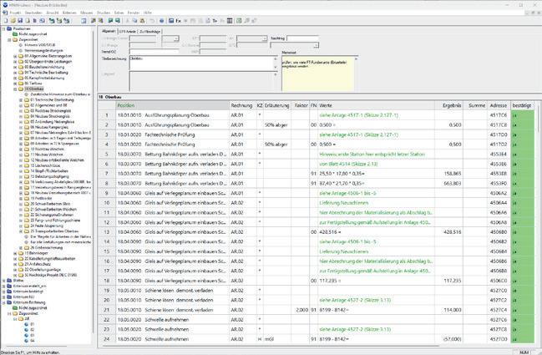Collapse the Zugeordnet node under Positionen
The height and width of the screenshot is (355, 542).
(10, 40)
